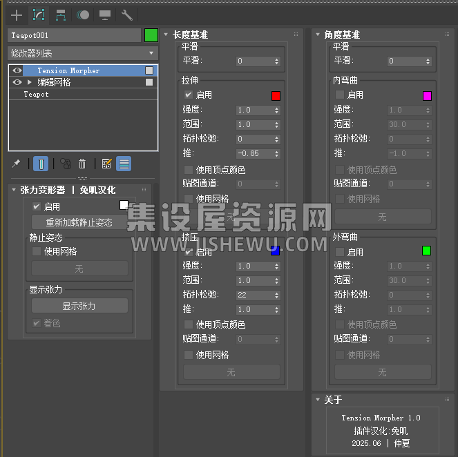Enable the 内弯曲 启用 checkbox
This screenshot has height=457, width=458.
[339, 95]
